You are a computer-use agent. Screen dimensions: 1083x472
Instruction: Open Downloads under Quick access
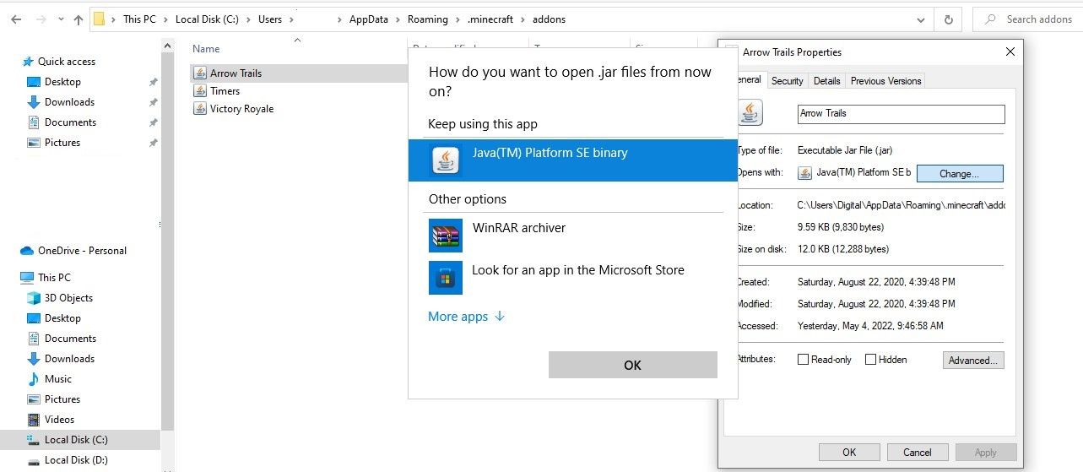tap(69, 102)
